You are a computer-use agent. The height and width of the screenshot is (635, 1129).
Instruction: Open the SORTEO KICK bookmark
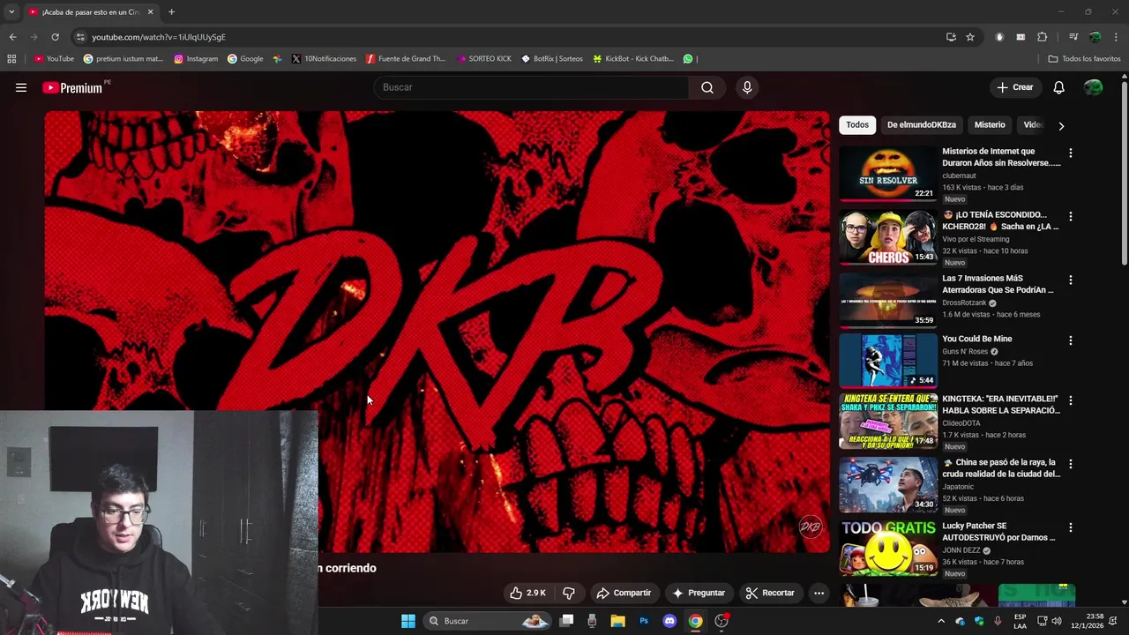pyautogui.click(x=484, y=59)
